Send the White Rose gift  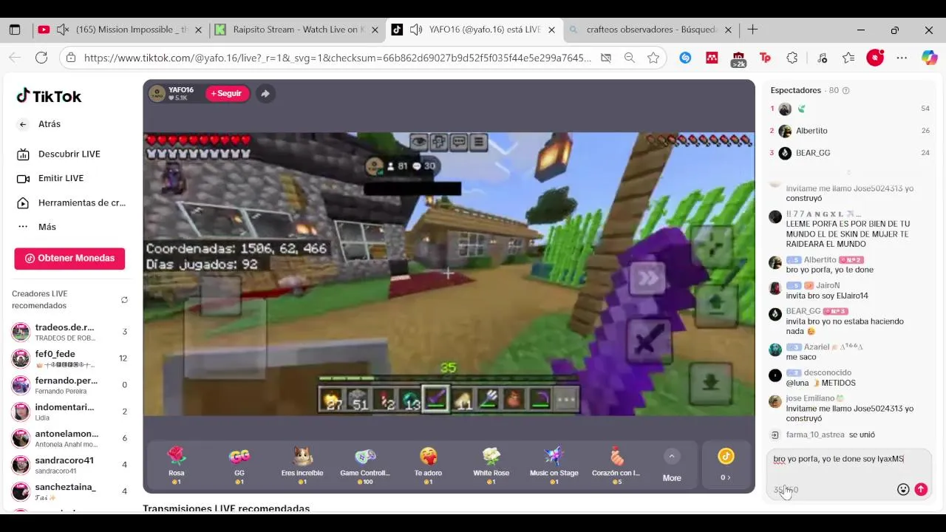[x=491, y=466]
